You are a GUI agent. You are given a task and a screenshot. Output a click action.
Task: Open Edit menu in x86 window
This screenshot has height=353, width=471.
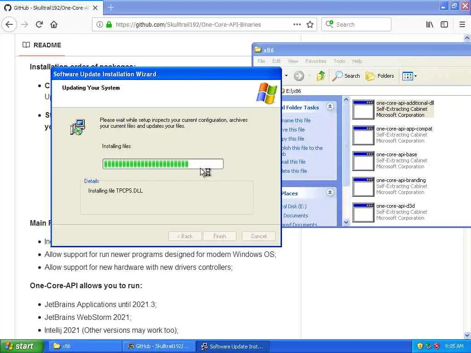[276, 61]
